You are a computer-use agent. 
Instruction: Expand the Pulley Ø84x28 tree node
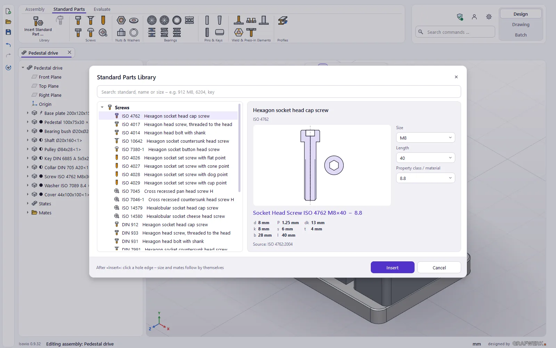click(x=28, y=149)
